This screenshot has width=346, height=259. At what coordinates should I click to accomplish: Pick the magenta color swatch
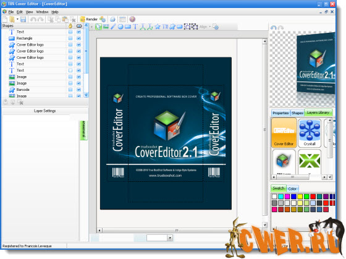[287, 197]
